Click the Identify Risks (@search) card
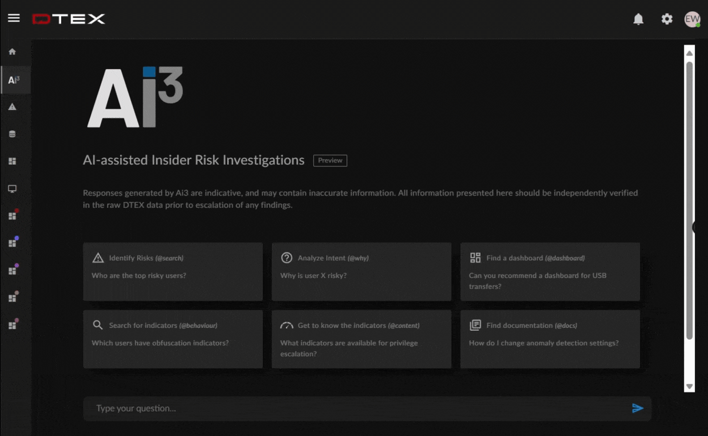The height and width of the screenshot is (436, 708). 173,272
